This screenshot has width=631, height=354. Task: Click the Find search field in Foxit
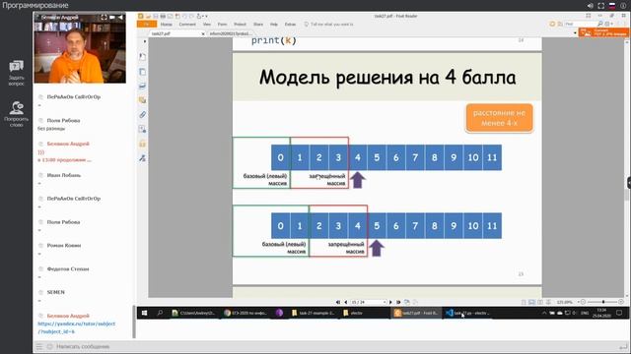(x=580, y=24)
